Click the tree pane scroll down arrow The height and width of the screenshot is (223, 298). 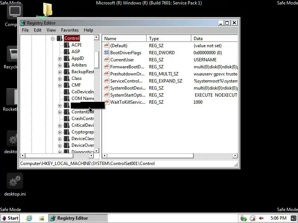coord(96,151)
